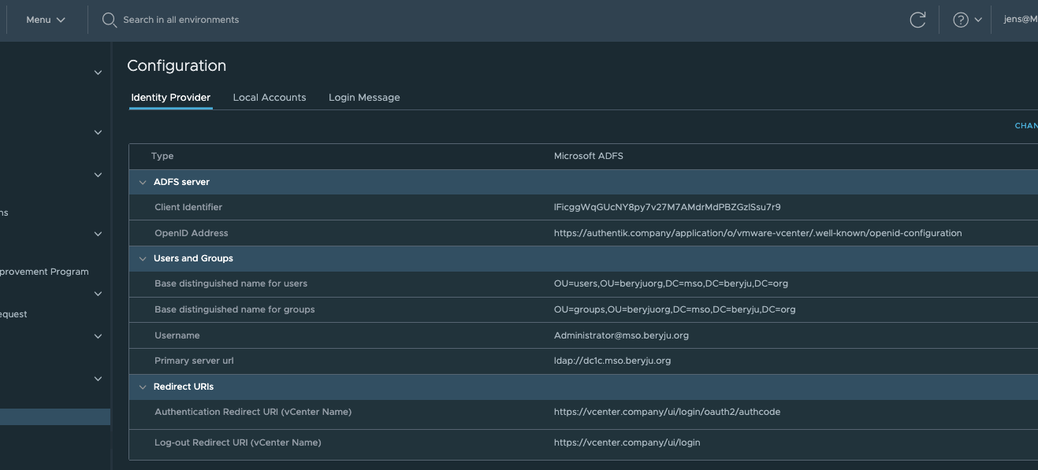The width and height of the screenshot is (1038, 470).
Task: Switch to the Identity Provider tab
Action: [x=170, y=98]
